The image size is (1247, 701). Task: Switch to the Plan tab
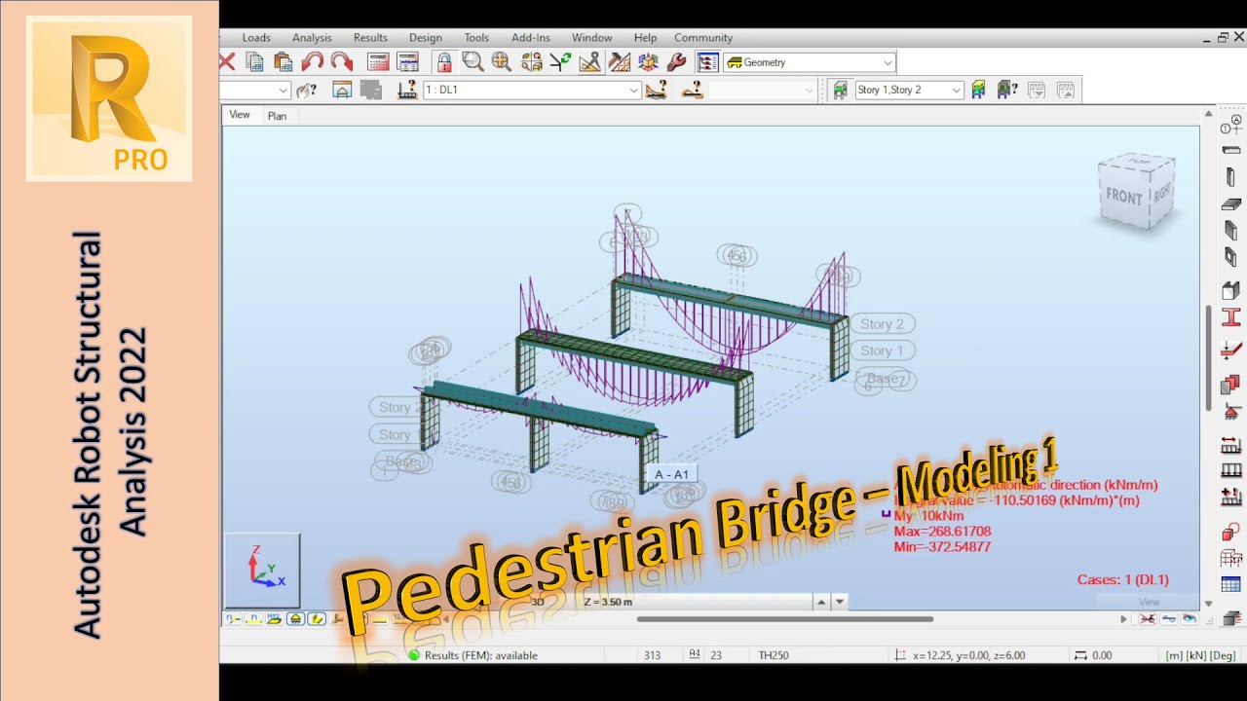[277, 116]
